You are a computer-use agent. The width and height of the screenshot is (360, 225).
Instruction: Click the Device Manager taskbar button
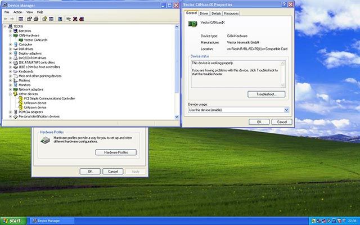(52, 221)
